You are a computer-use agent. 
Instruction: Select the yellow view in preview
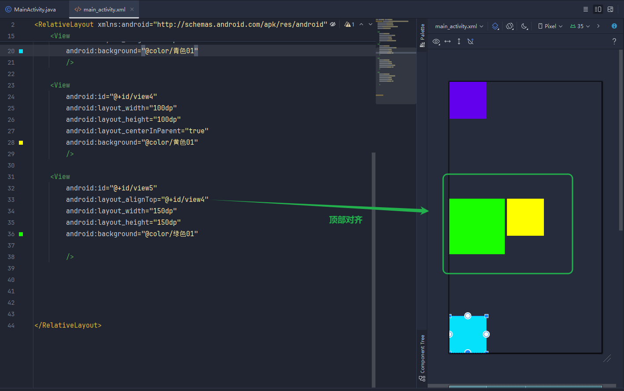pyautogui.click(x=525, y=217)
